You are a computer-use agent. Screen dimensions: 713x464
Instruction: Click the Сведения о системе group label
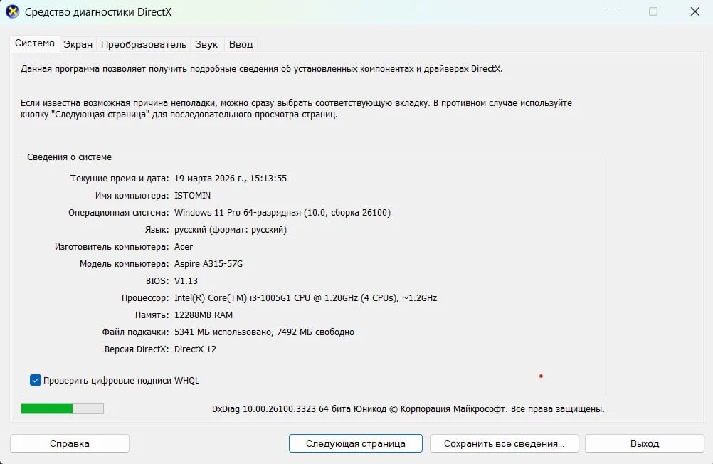point(69,157)
